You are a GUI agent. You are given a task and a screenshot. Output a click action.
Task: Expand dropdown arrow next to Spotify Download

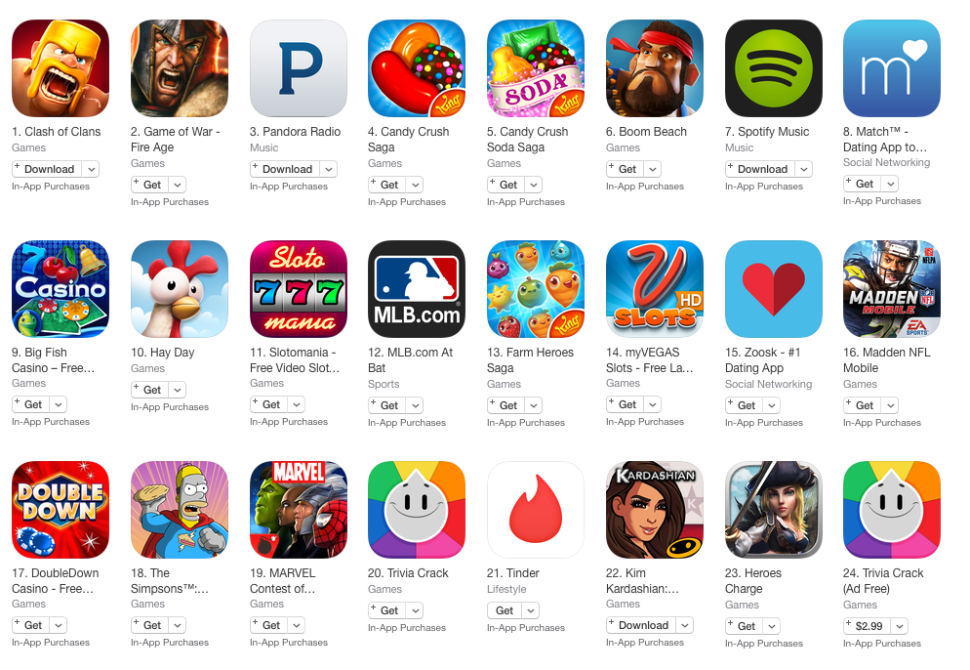(x=803, y=169)
